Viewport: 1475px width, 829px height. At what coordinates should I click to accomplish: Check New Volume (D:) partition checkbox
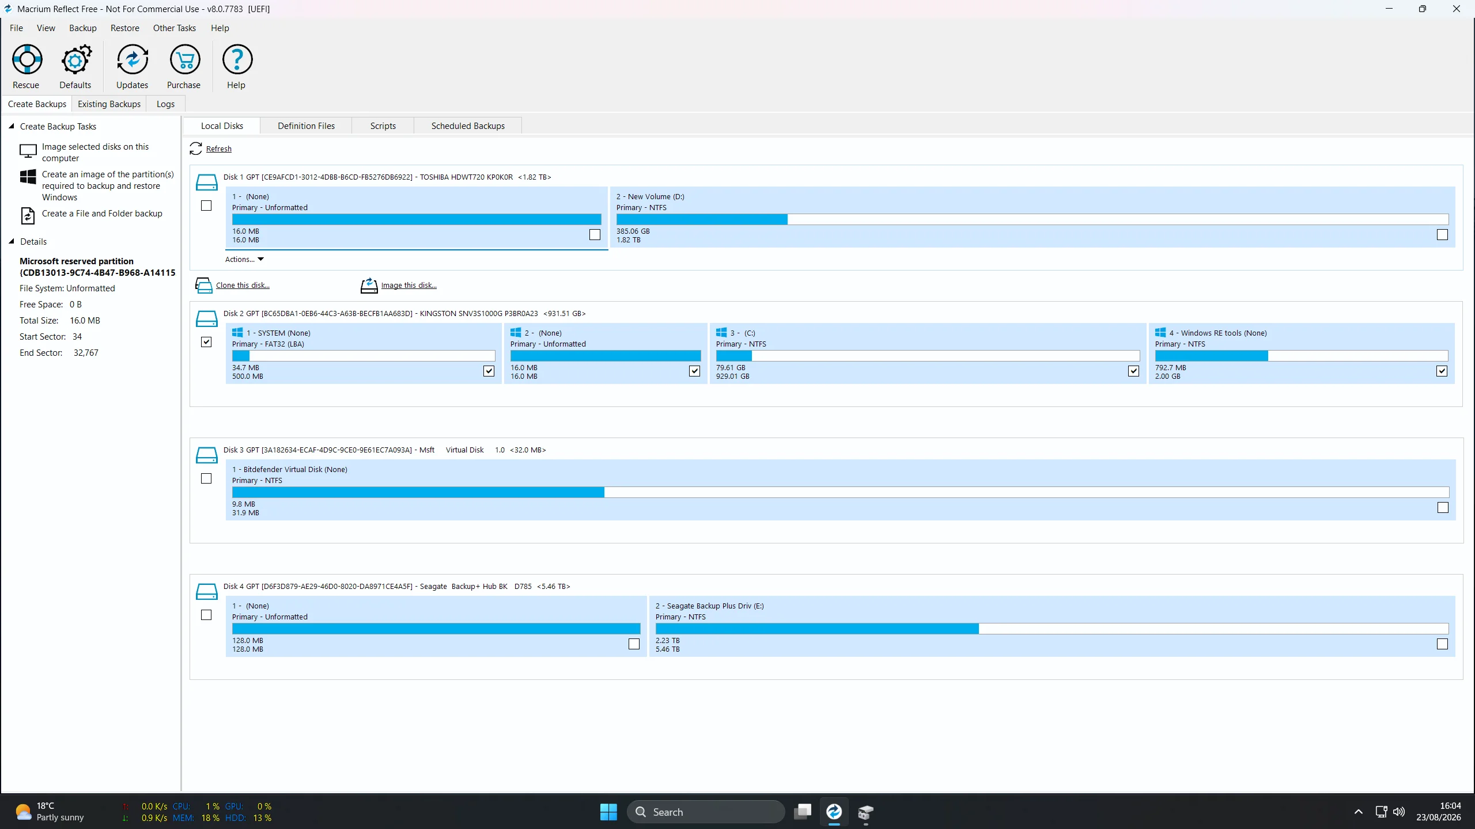point(1442,234)
